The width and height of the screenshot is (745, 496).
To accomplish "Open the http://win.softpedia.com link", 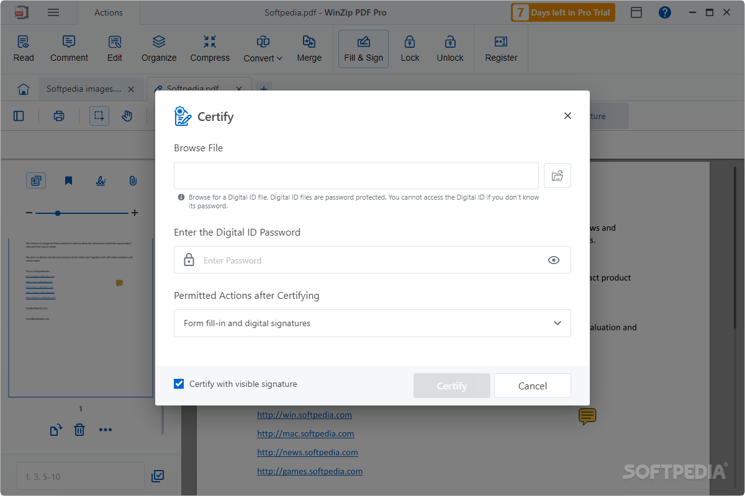I will 305,415.
